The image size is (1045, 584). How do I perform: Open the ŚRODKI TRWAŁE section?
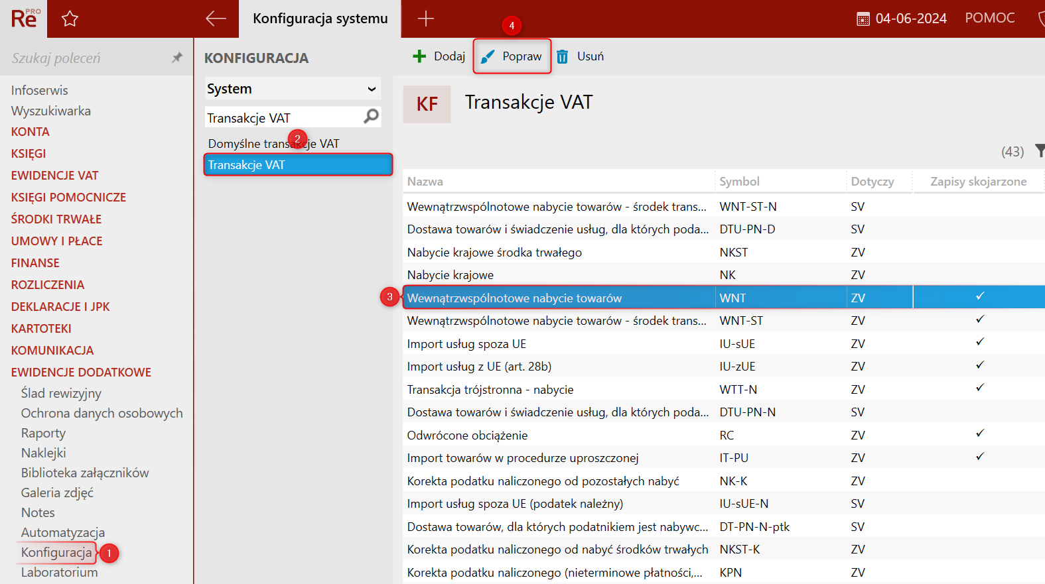pos(56,219)
